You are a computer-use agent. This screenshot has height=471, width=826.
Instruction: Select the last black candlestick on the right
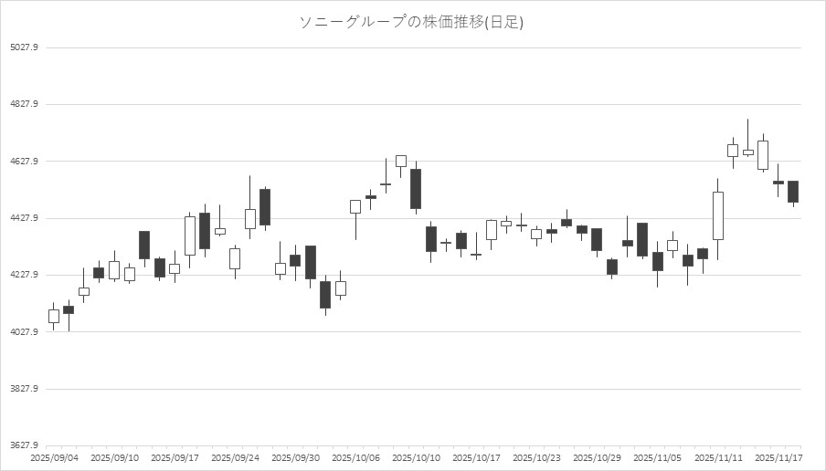(x=793, y=192)
